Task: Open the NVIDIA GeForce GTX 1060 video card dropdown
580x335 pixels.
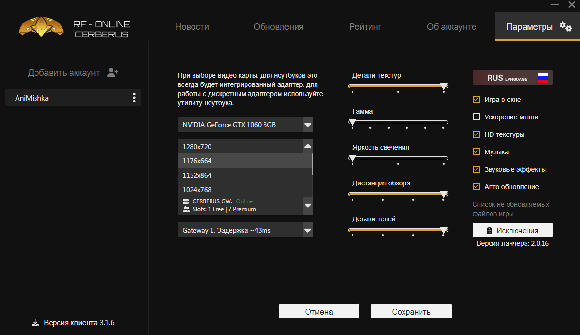Action: click(x=245, y=124)
